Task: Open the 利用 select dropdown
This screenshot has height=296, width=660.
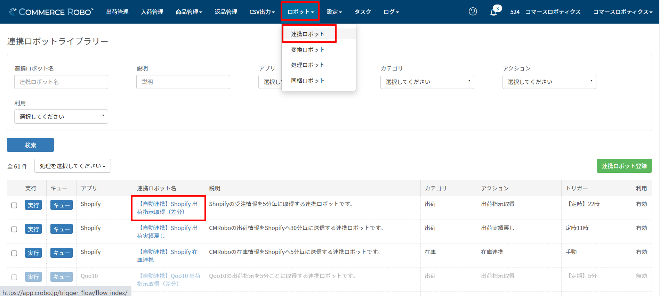Action: (x=61, y=117)
